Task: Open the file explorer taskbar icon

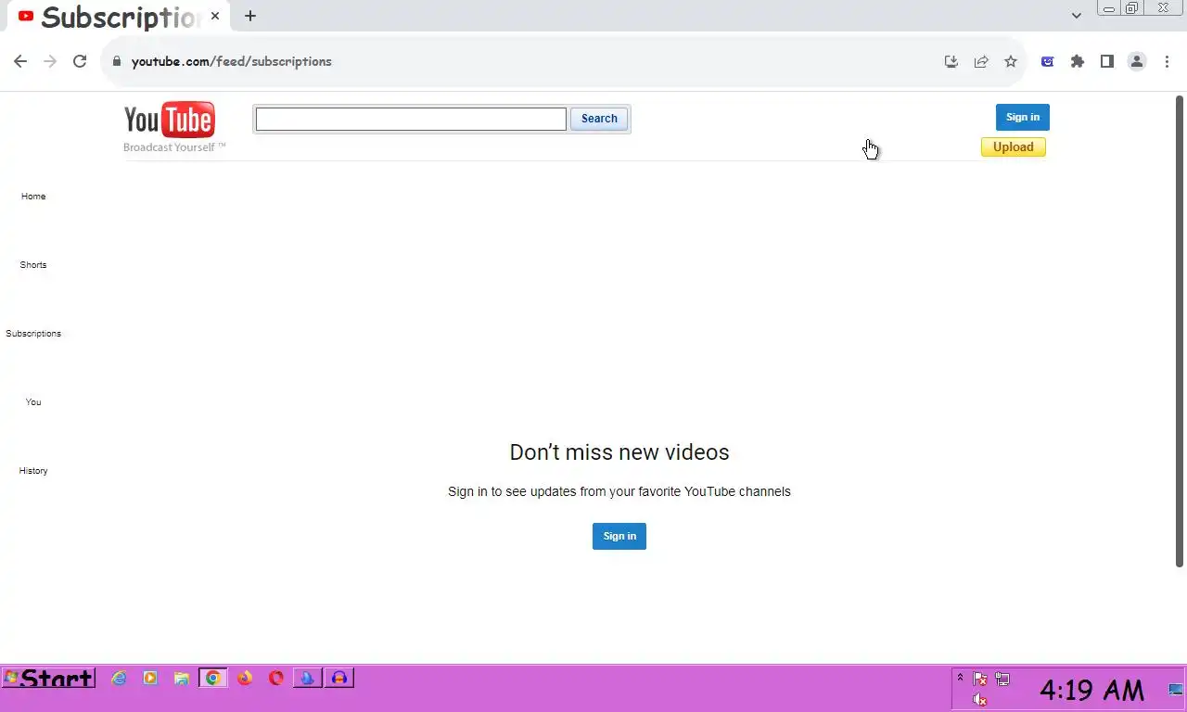Action: point(182,679)
